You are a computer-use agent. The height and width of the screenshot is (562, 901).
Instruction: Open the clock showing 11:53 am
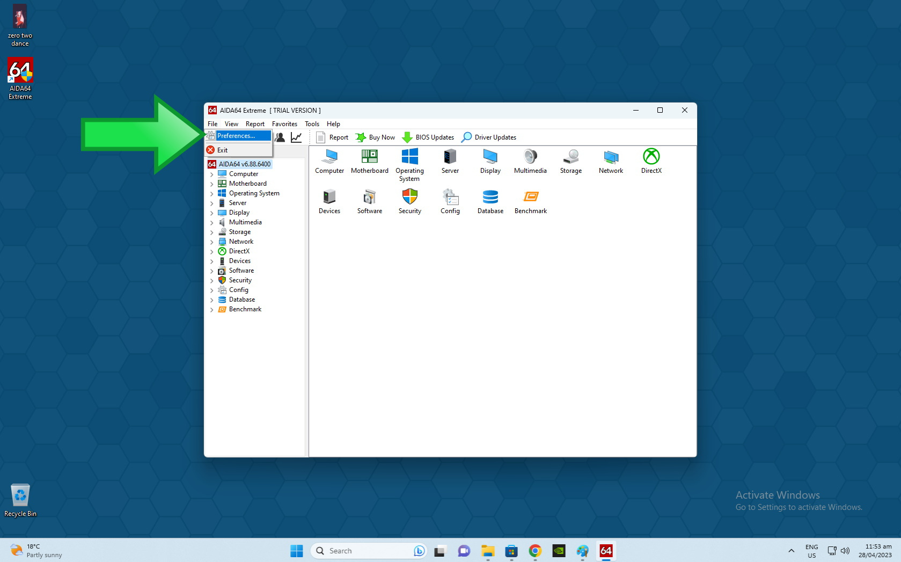point(875,551)
